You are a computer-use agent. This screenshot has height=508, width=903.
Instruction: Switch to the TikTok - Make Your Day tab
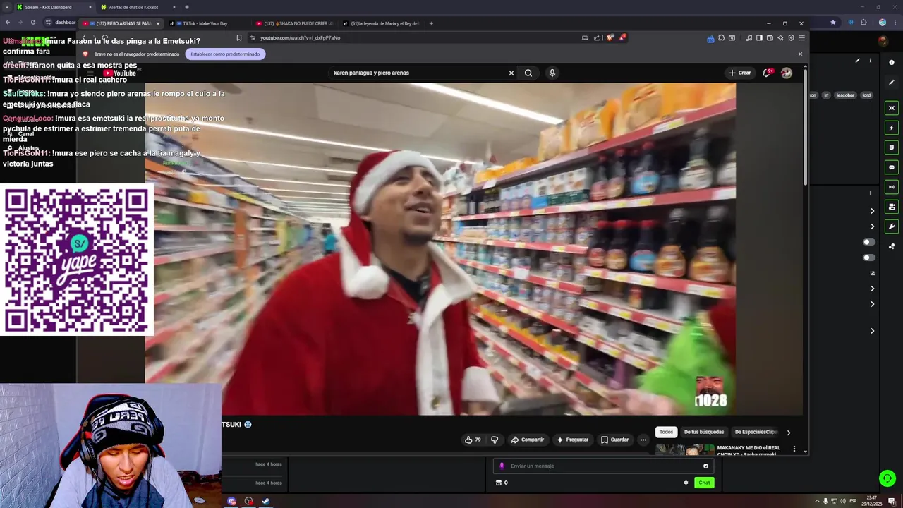point(205,23)
